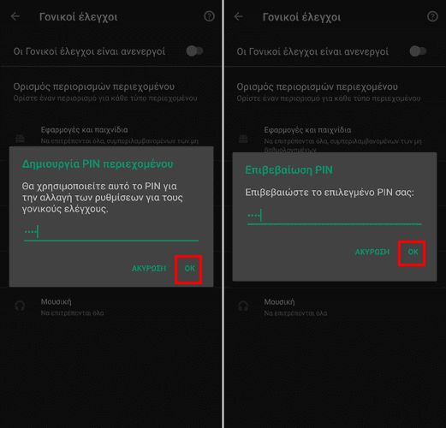Image resolution: width=446 pixels, height=428 pixels.
Task: Open help icon in right screen header
Action: tap(432, 16)
